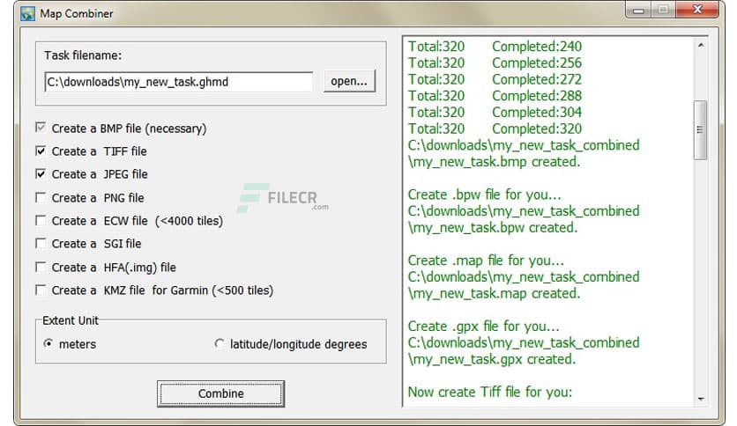
Task: Click log text 'Now create Tiff file for you:'
Action: pyautogui.click(x=490, y=392)
